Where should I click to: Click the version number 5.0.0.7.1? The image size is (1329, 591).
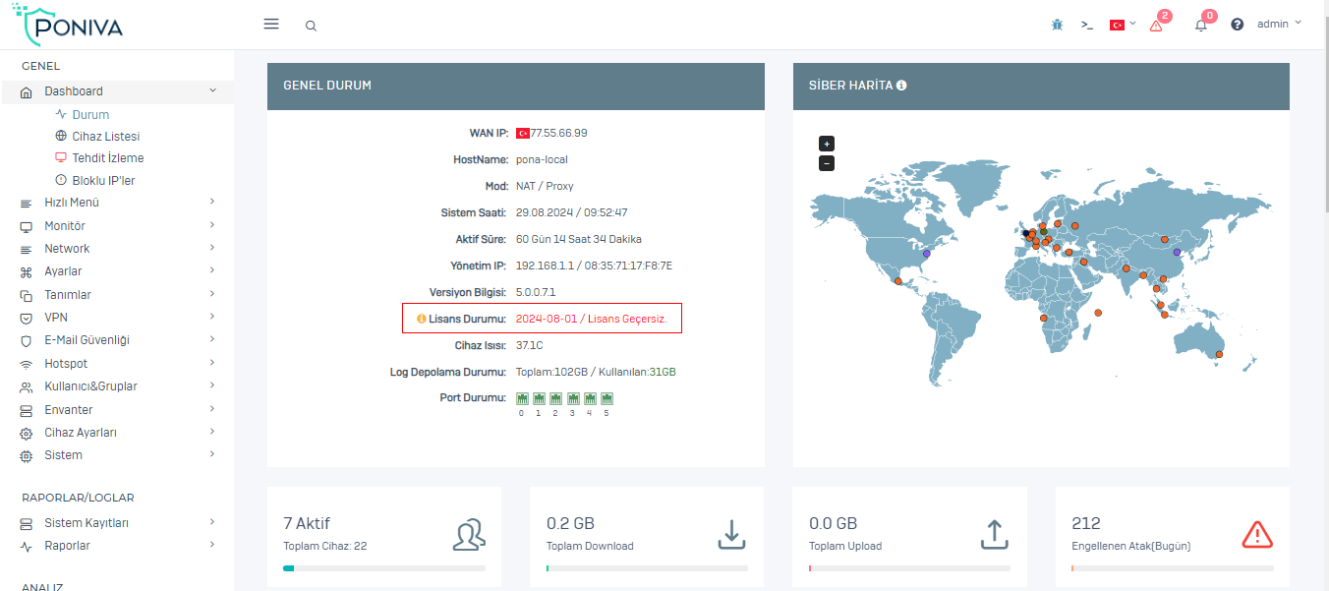pyautogui.click(x=536, y=293)
